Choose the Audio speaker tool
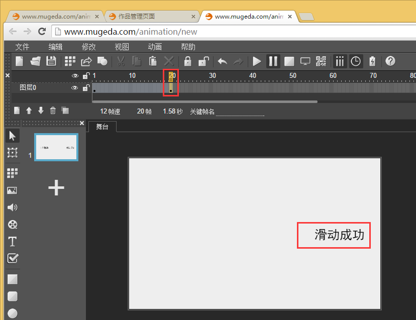 coord(13,207)
